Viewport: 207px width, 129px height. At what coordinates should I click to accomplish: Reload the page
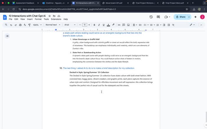(14, 9)
